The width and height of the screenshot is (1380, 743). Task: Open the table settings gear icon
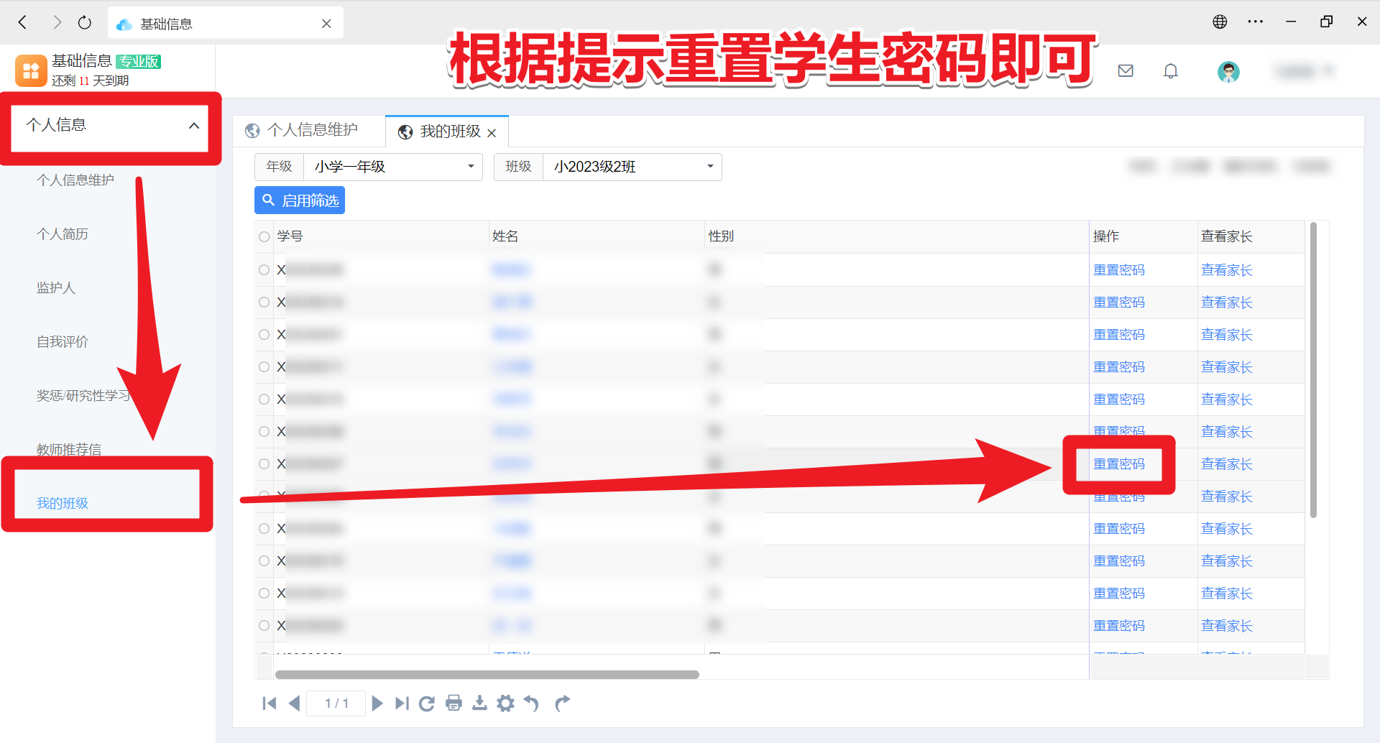[x=506, y=703]
